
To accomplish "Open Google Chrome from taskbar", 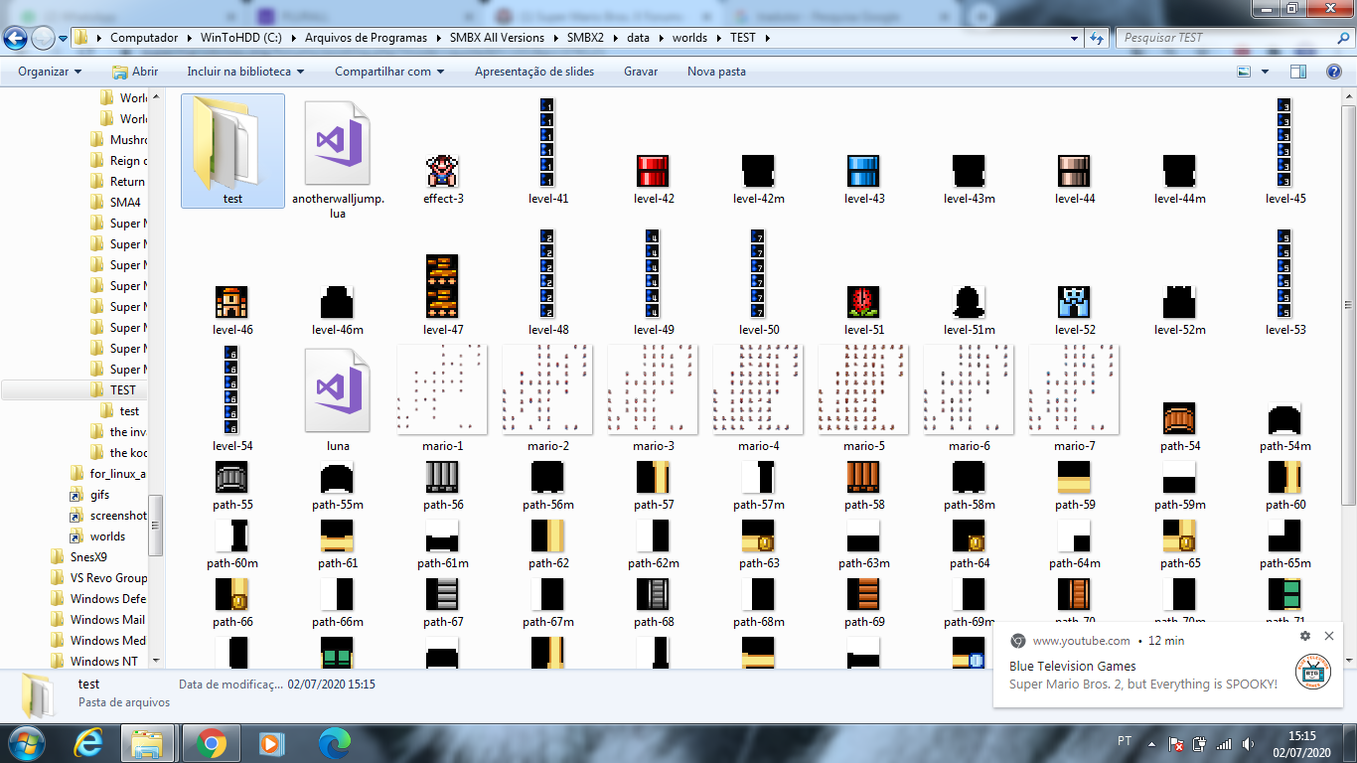I will (x=211, y=743).
